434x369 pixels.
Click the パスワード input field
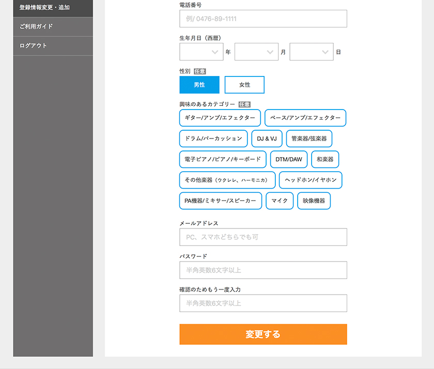[263, 270]
